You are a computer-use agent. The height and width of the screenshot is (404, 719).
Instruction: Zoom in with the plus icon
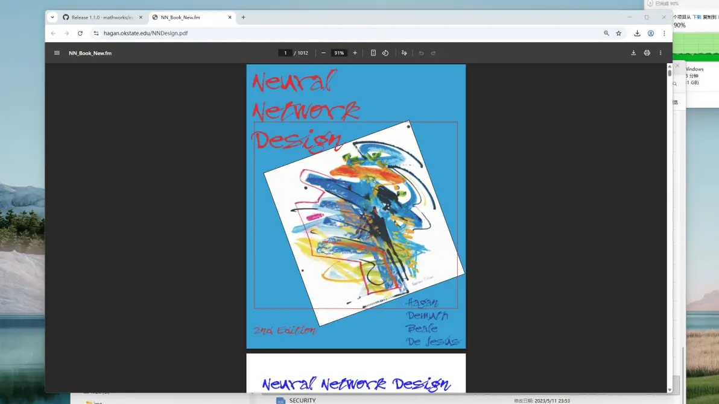(x=355, y=53)
